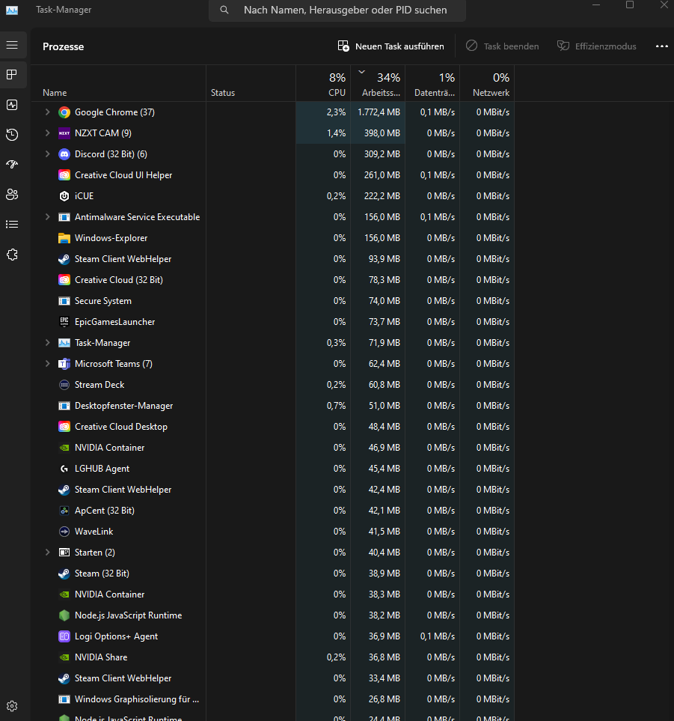Screen dimensions: 674x721
Task: Click the NZXT CAM process icon
Action: click(x=64, y=133)
